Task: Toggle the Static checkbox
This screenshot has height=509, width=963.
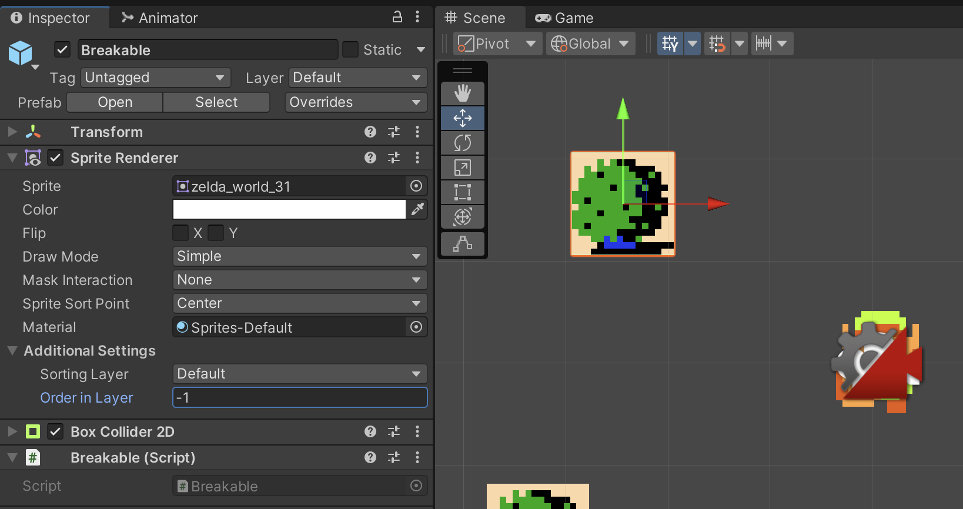Action: coord(350,50)
